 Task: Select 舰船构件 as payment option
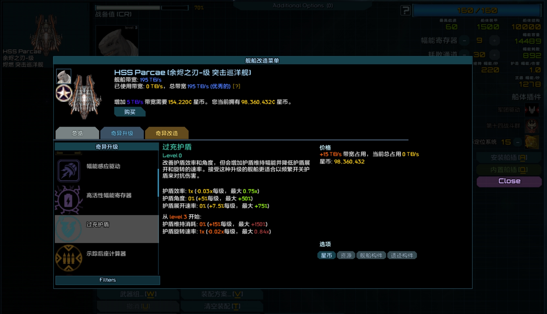[x=371, y=255]
